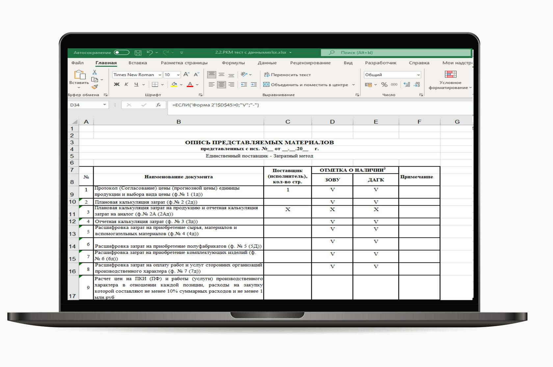Screen dimensions: 553x367
Task: Apply the yellow fill color
Action: 174,85
